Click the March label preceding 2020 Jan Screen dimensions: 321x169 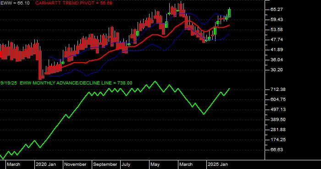pos(14,164)
